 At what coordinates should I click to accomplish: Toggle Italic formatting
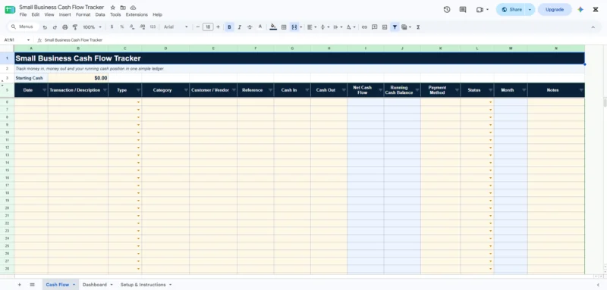(x=240, y=27)
